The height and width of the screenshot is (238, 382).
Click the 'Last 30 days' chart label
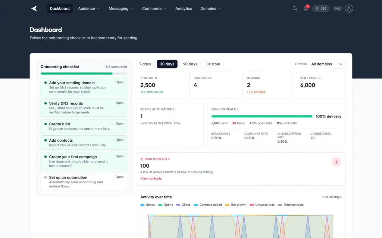click(x=331, y=197)
